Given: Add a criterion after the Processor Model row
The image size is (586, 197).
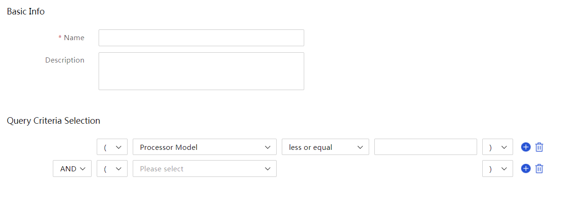Looking at the screenshot, I should (526, 147).
